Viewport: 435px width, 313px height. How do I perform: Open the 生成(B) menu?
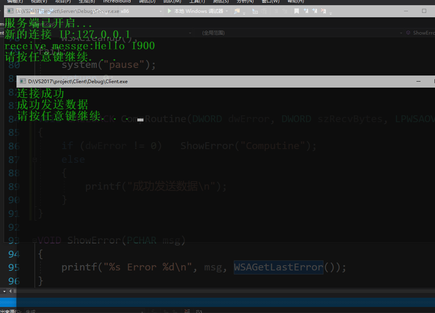click(87, 1)
